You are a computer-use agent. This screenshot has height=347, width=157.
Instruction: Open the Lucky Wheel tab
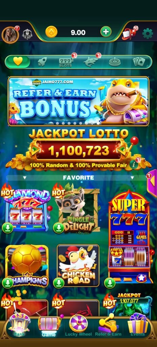[x=79, y=325]
